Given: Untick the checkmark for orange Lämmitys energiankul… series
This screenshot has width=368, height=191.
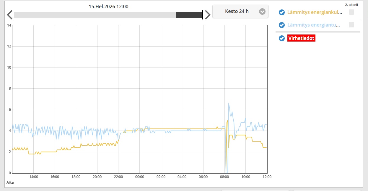Looking at the screenshot, I should (x=282, y=12).
